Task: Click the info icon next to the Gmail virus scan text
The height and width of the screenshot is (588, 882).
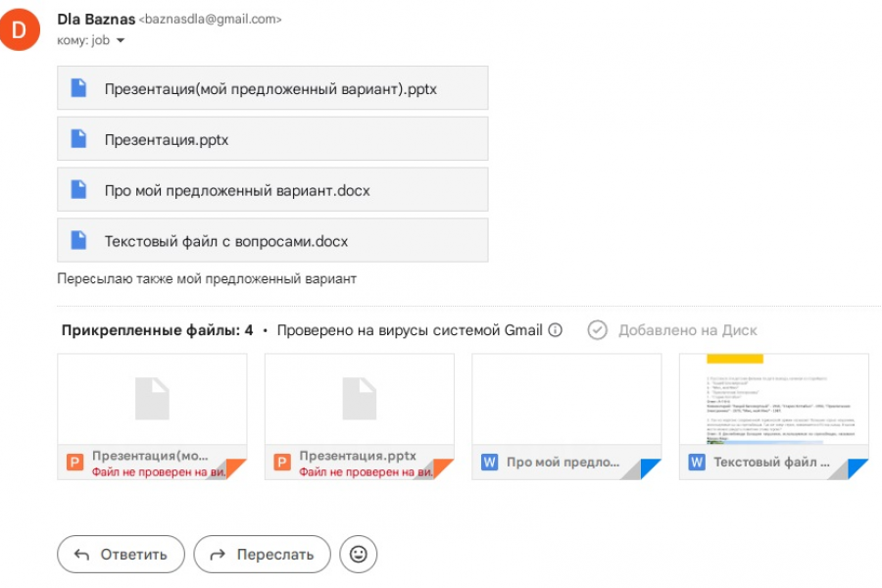Action: (556, 330)
